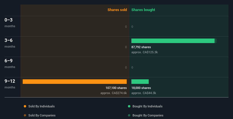
Task: Click the 0–3 months row label
Action: pos(10,23)
